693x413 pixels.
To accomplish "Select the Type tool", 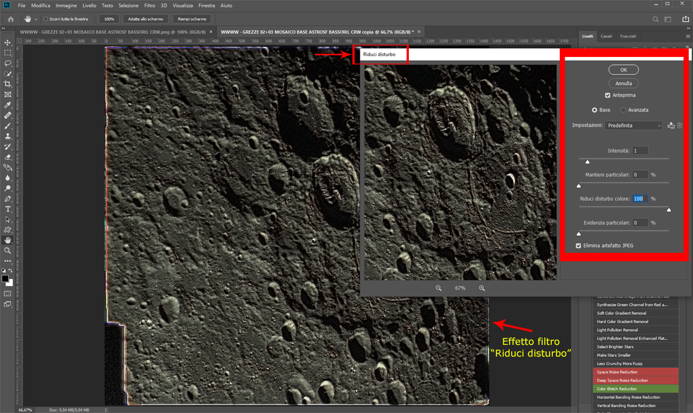I will 7,209.
